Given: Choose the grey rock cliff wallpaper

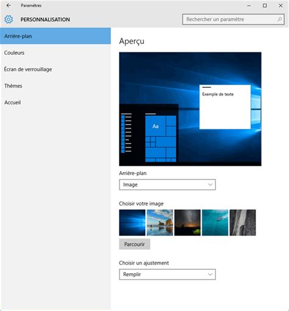Looking at the screenshot, I should [243, 223].
